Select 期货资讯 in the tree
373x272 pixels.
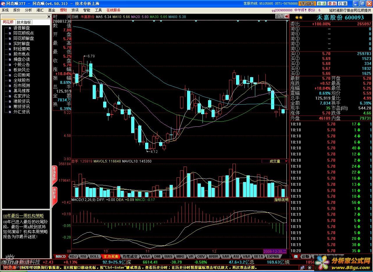point(22,107)
